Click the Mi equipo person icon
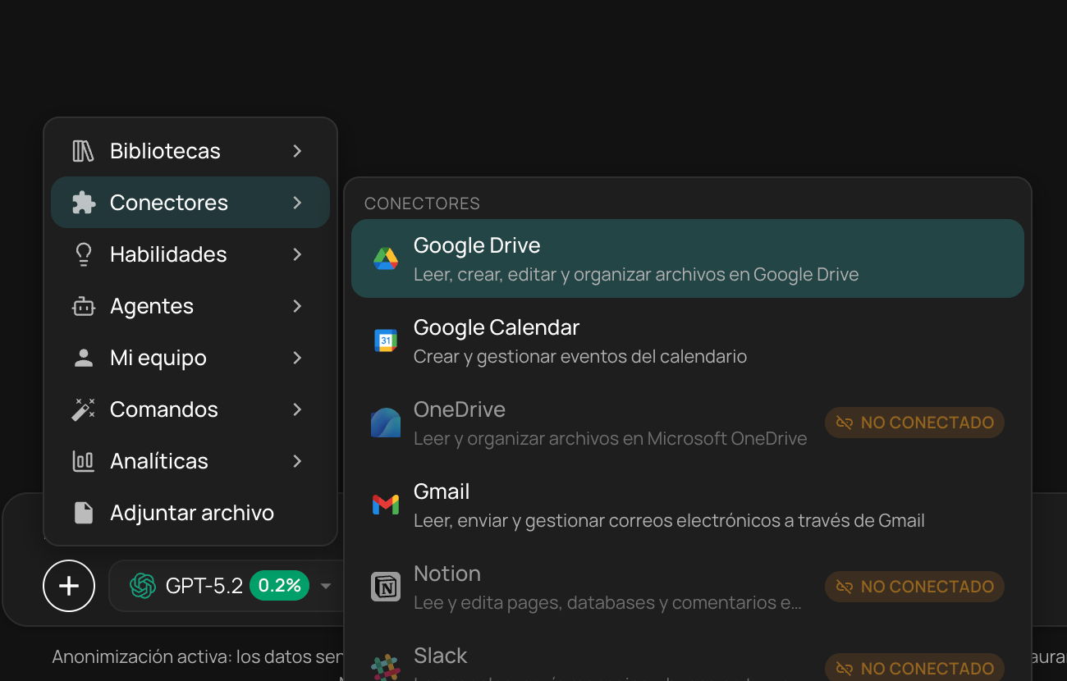The width and height of the screenshot is (1067, 681). pos(84,358)
